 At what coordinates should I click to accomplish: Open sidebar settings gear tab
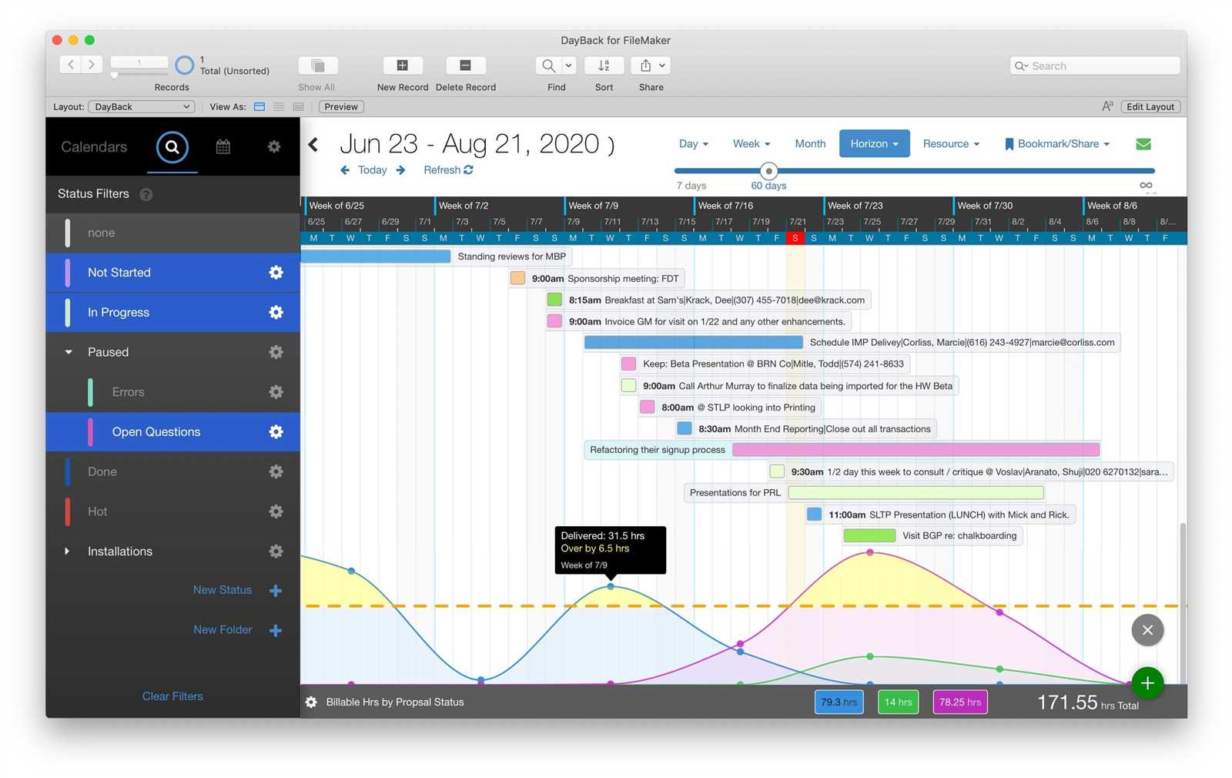point(273,146)
